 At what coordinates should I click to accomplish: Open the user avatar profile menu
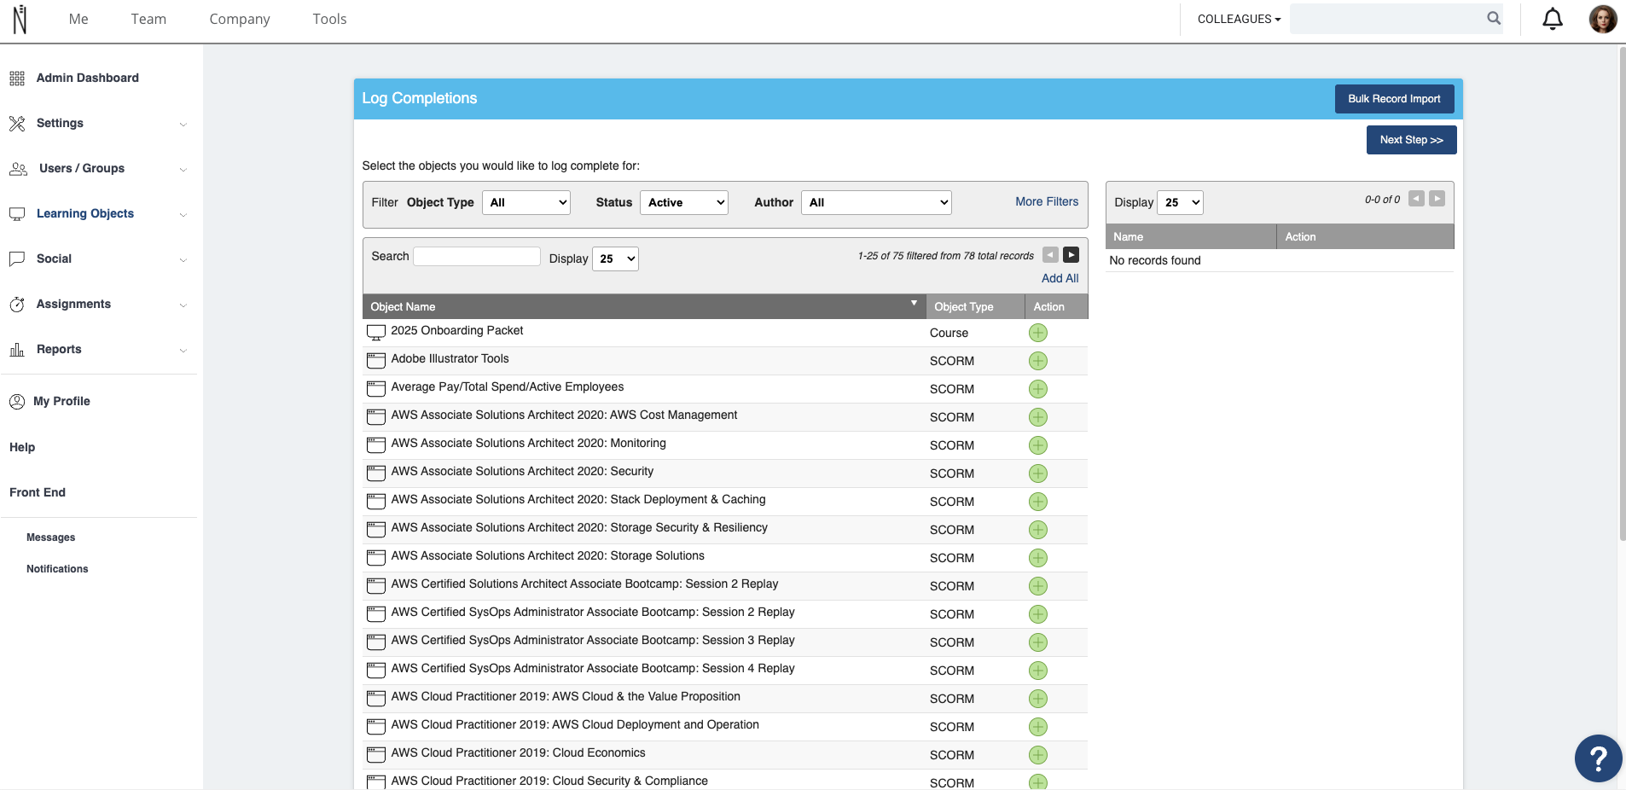point(1603,19)
